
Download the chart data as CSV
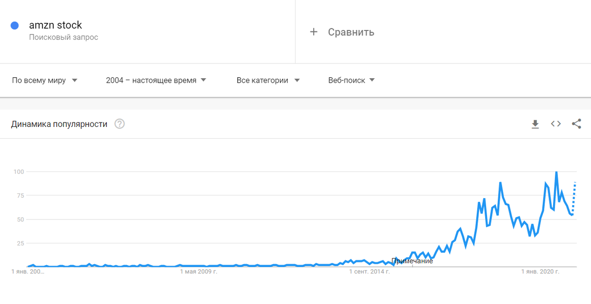(x=535, y=124)
